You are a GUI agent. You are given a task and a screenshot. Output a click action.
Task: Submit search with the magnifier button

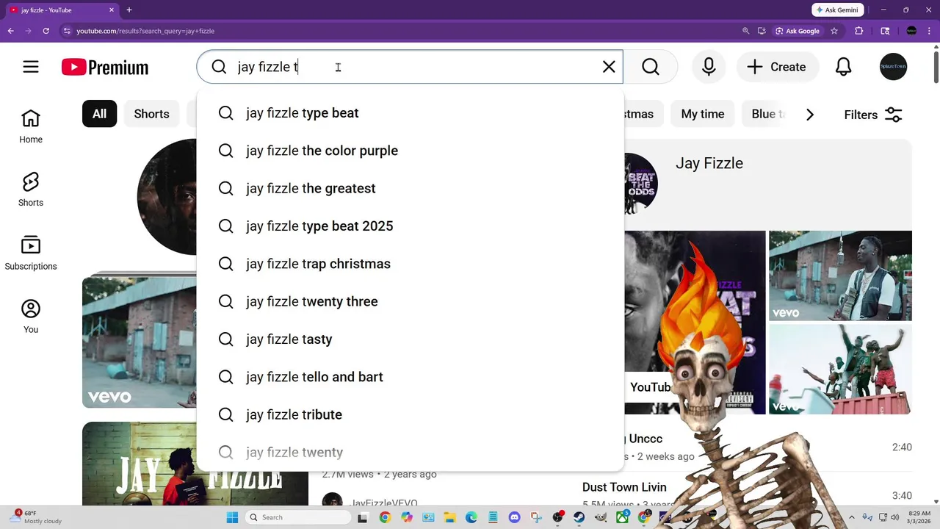651,67
